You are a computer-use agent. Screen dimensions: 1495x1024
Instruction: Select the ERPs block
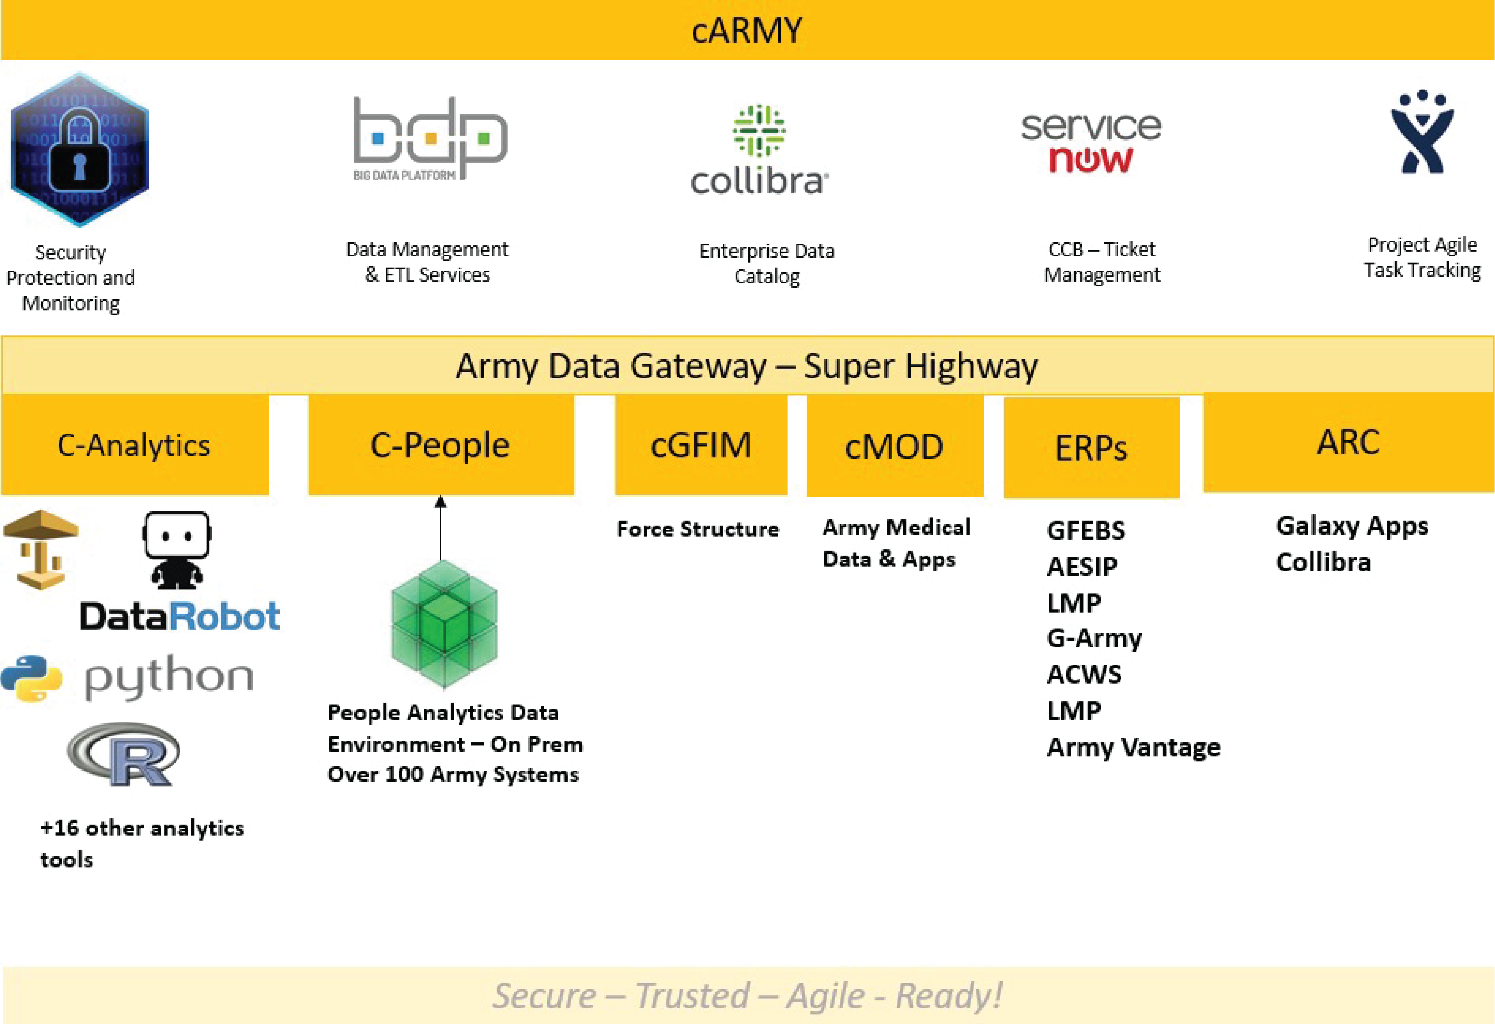[x=1092, y=448]
